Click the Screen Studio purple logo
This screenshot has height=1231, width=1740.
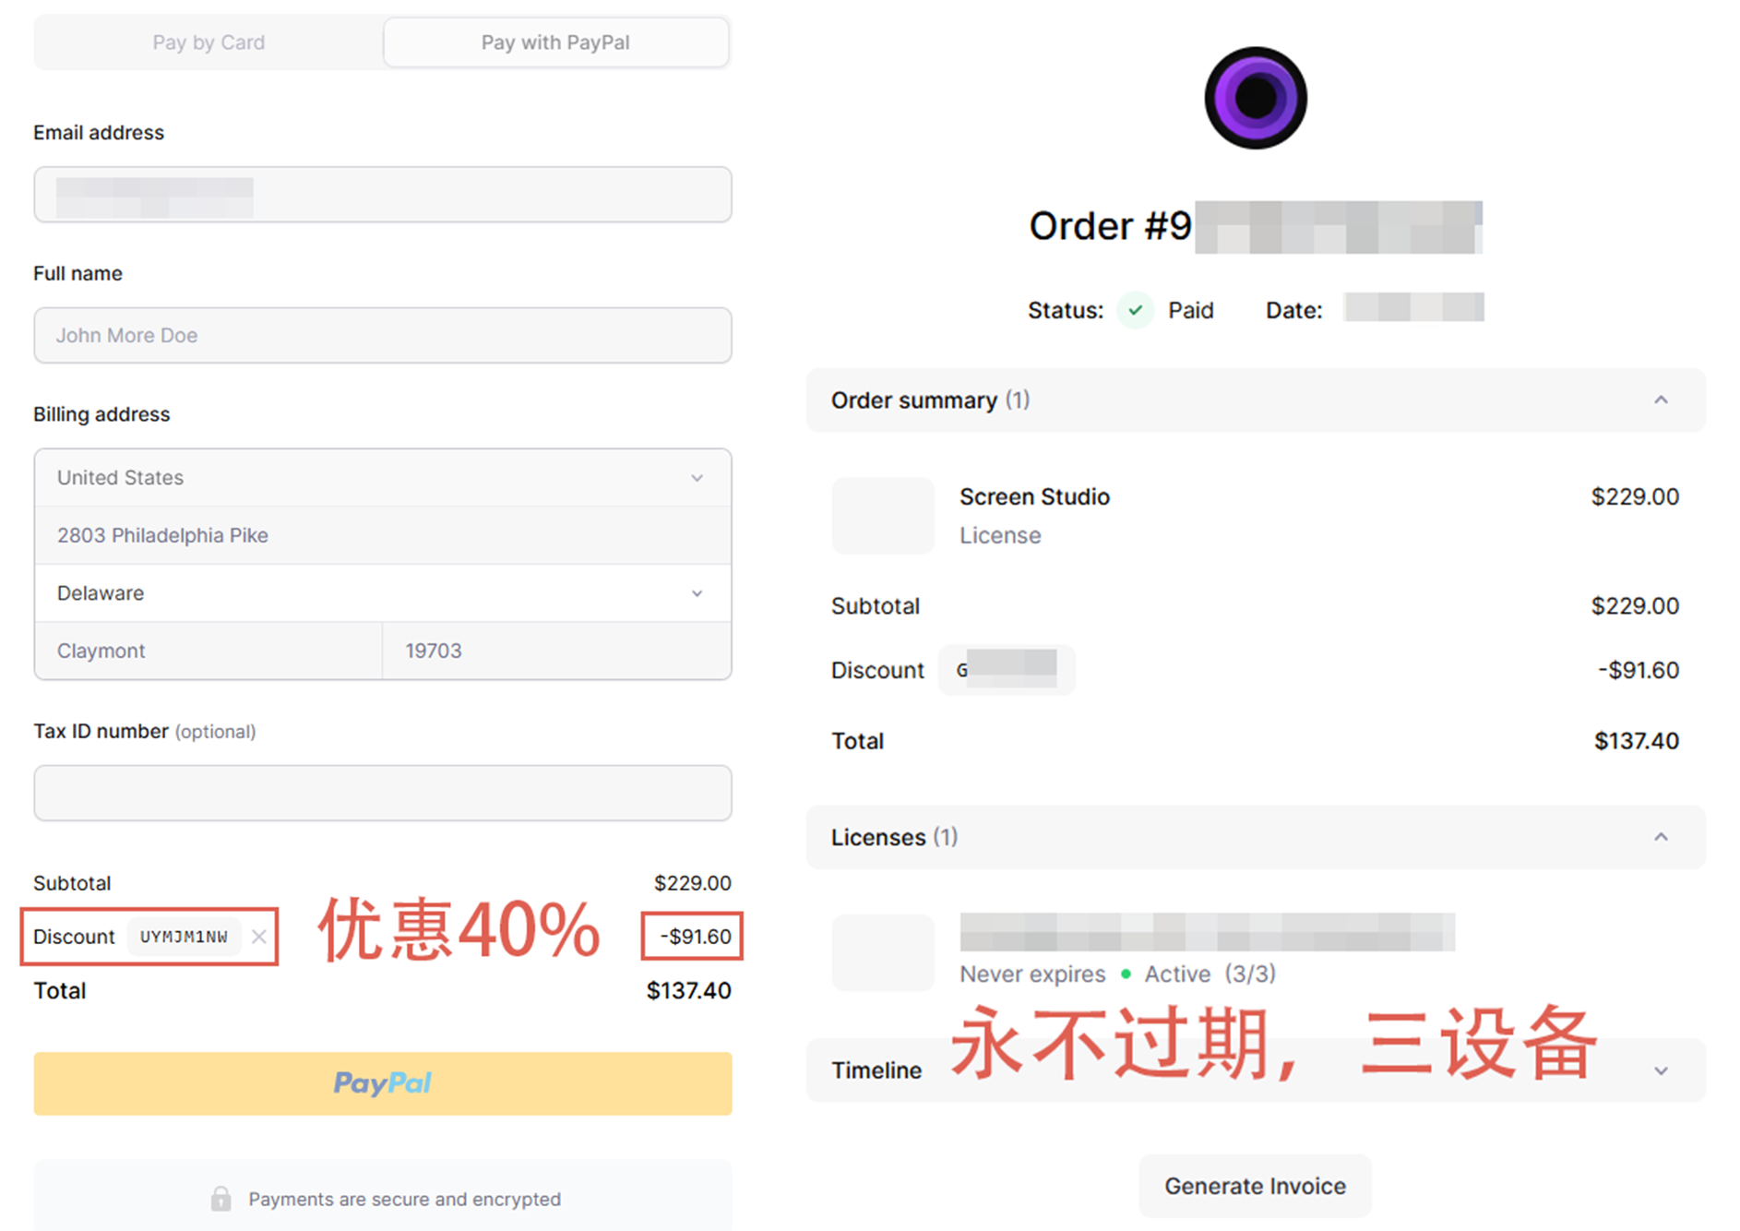[x=1256, y=98]
